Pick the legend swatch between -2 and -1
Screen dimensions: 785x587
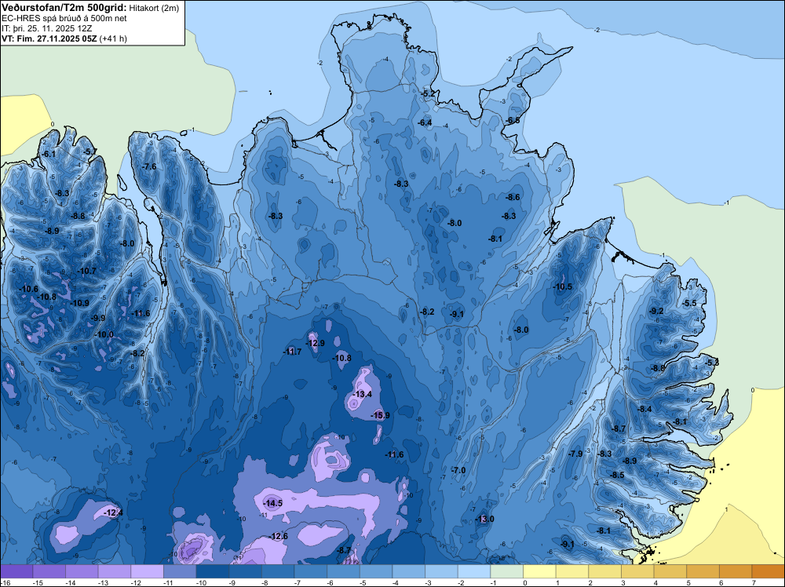coord(474,571)
